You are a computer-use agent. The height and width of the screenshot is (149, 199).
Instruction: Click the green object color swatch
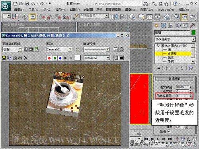click(x=193, y=33)
